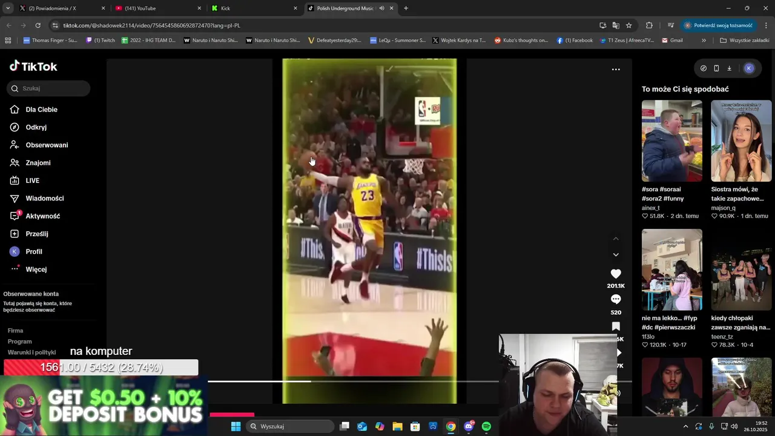Mute the 'Polish Underground Music' tab audio
775x436 pixels.
click(x=381, y=8)
